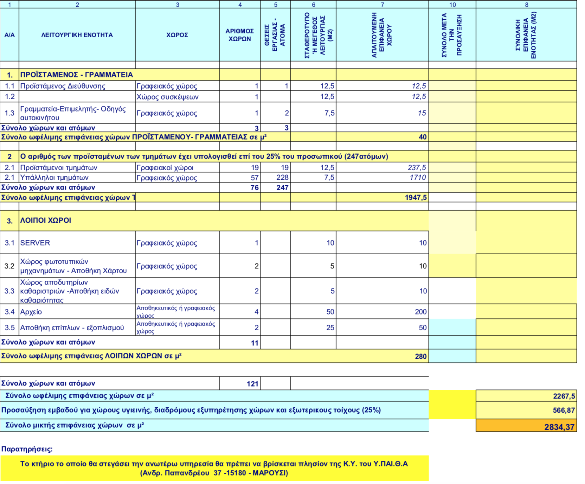Select the "ΣΥΝΟΛΙΚΗ ΕΠΙΦΑΝΕΙΑ ΕΝΟΤΗΤΑΣ" header cell

526,35
